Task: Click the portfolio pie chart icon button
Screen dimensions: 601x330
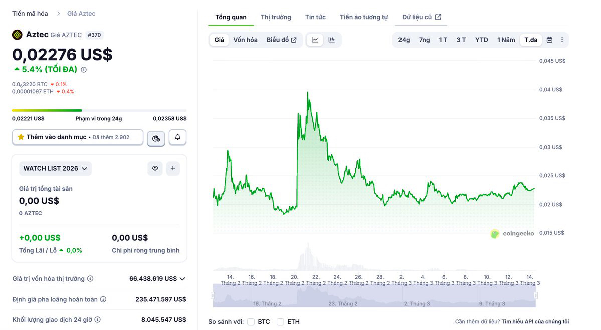Action: [156, 138]
